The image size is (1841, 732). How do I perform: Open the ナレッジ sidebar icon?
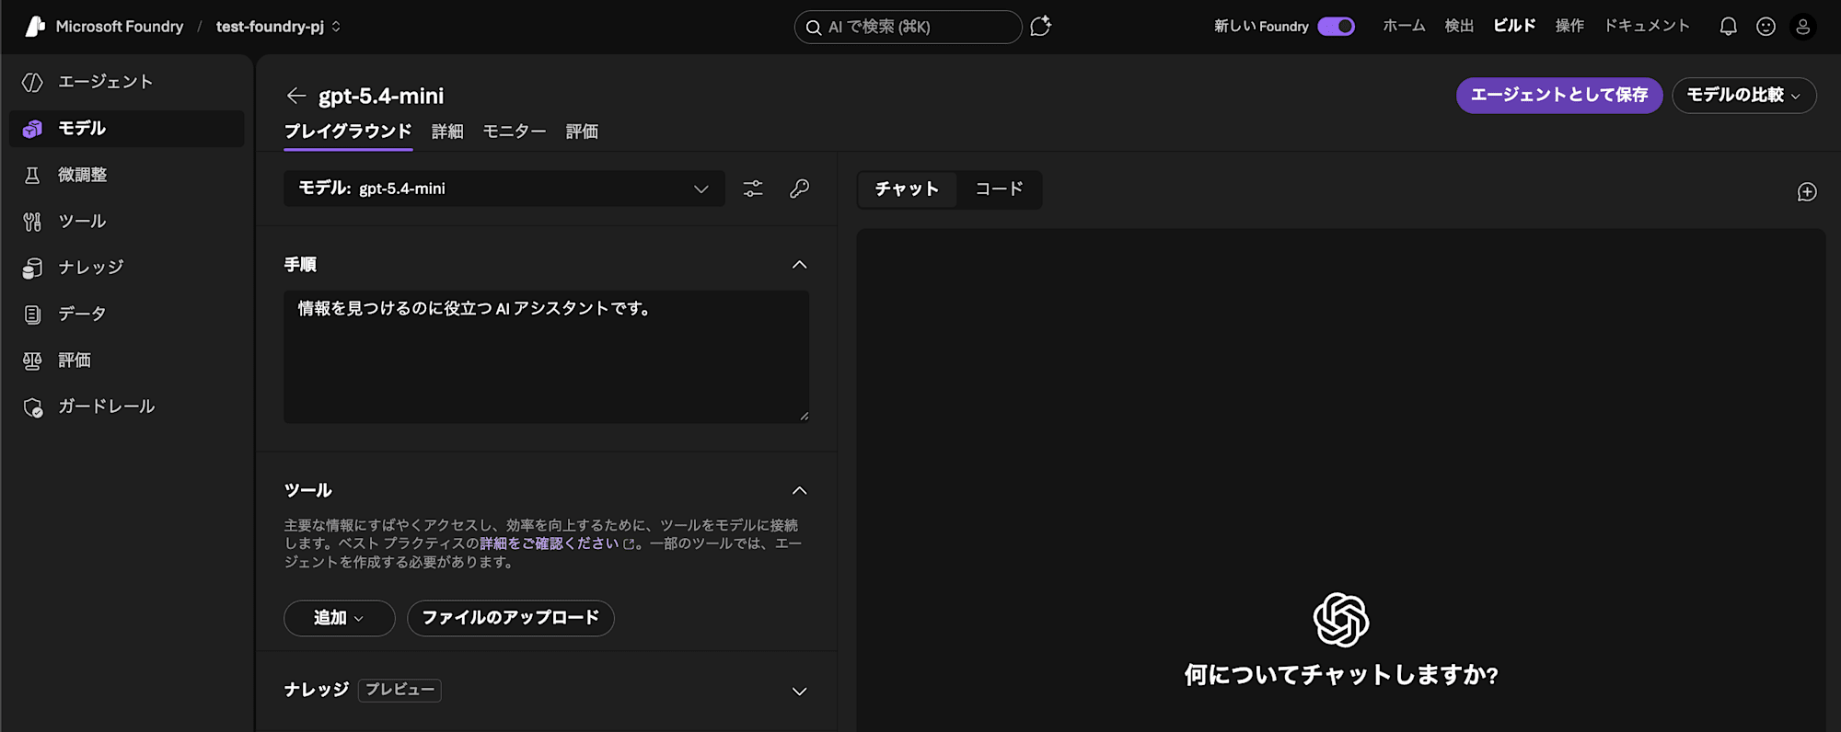32,268
